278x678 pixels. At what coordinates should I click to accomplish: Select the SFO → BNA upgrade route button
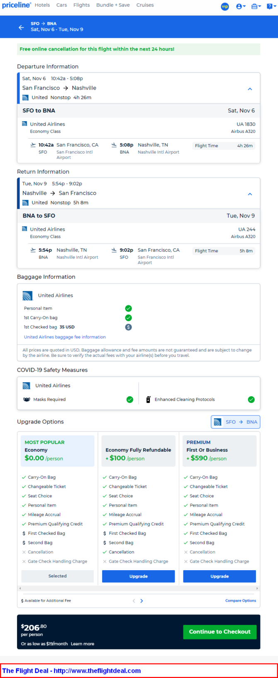pyautogui.click(x=236, y=422)
